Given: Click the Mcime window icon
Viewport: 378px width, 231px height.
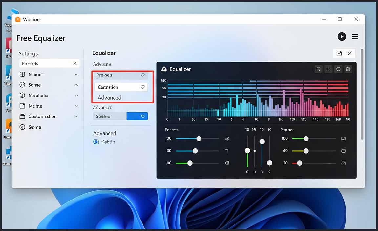Looking at the screenshot, I should 22,106.
